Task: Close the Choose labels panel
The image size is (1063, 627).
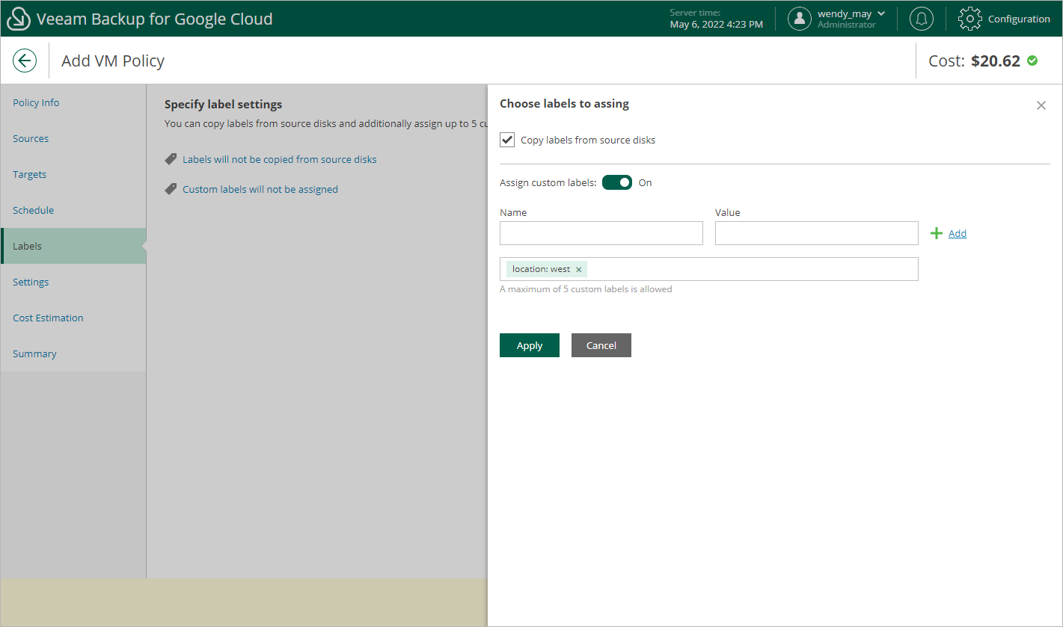Action: 1041,105
